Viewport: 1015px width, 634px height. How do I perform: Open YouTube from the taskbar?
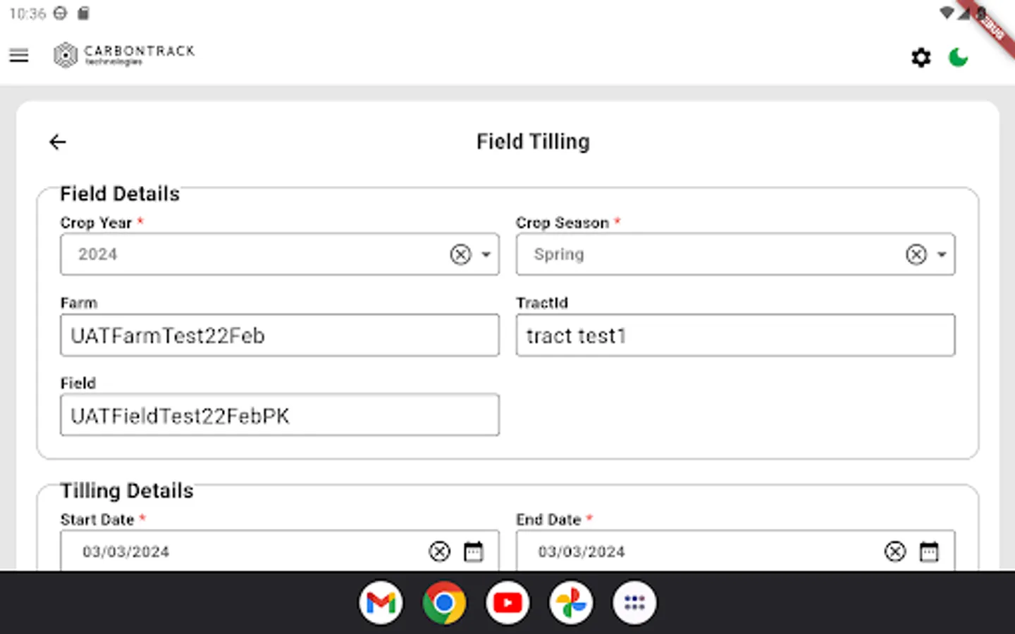508,603
